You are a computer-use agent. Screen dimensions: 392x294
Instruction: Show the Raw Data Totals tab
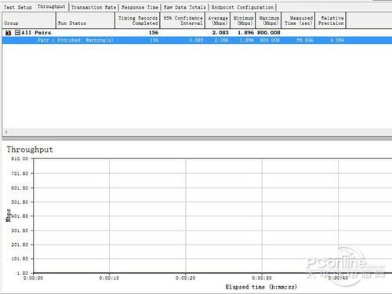tap(185, 7)
